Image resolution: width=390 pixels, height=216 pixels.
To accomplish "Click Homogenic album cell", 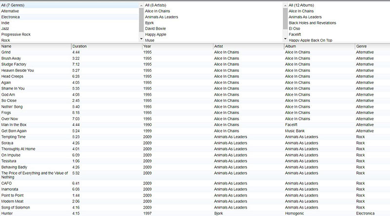I will (294, 214).
